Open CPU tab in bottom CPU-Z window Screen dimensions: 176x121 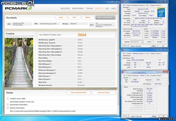click(125, 76)
